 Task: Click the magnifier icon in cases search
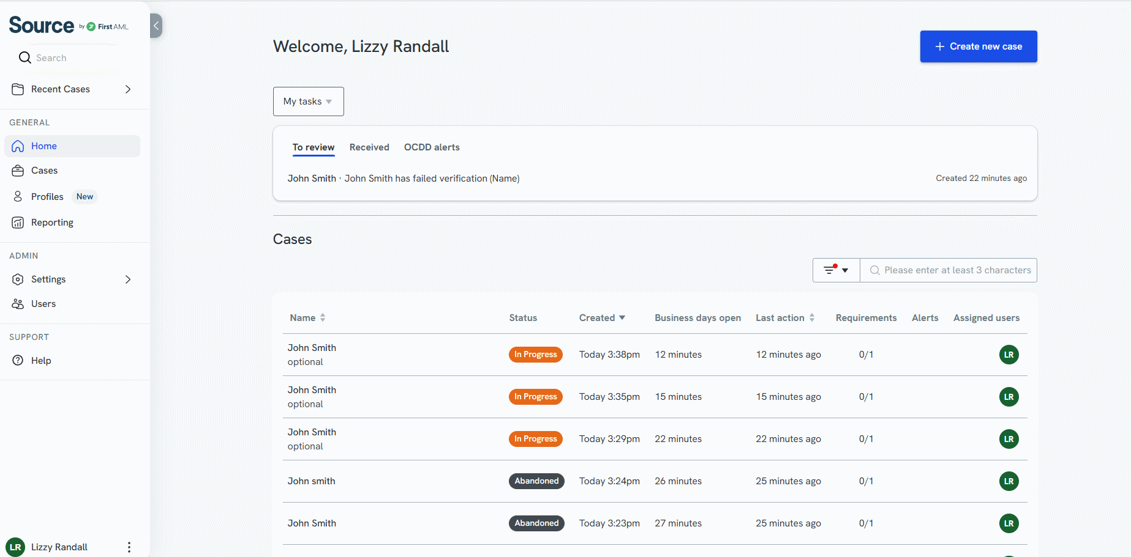[874, 270]
